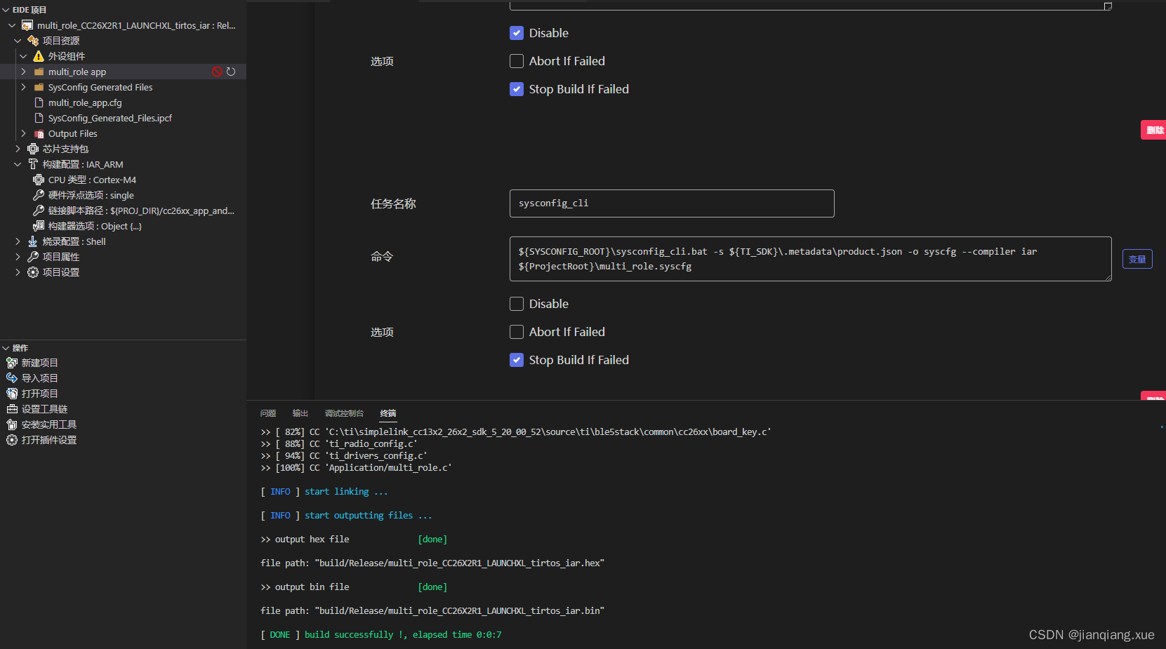The height and width of the screenshot is (649, 1166).
Task: Select CPU 类型 : Cortex-M4 item
Action: tap(92, 180)
